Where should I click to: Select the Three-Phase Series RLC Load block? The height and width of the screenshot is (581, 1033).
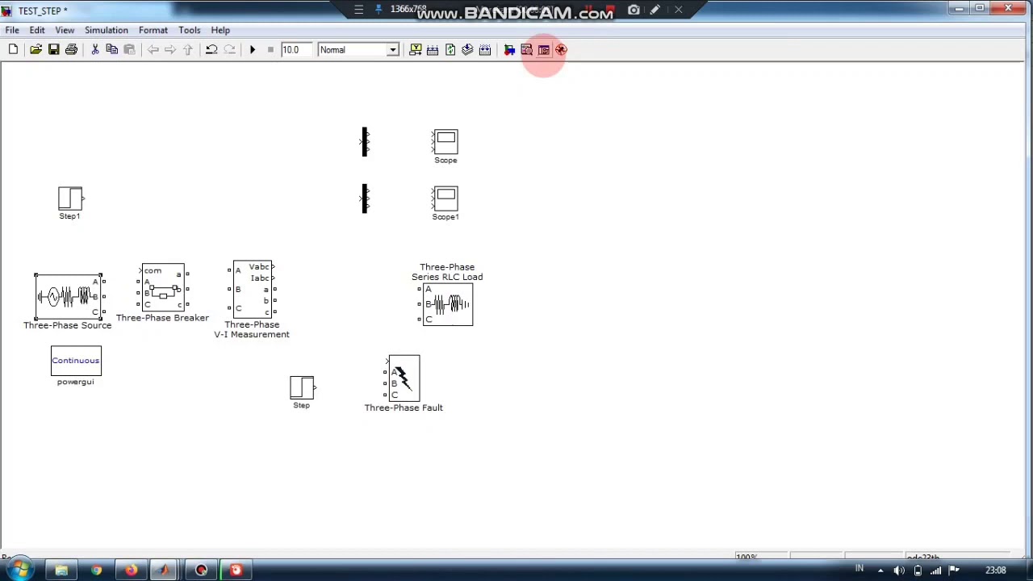coord(448,304)
